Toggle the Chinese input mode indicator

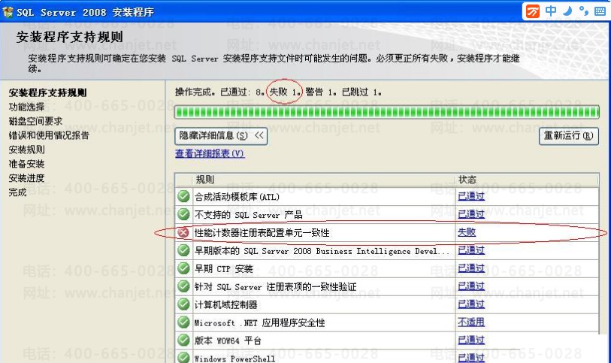[551, 11]
